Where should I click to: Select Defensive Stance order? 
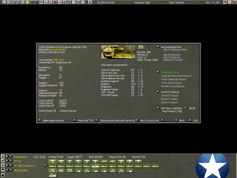click(170, 72)
